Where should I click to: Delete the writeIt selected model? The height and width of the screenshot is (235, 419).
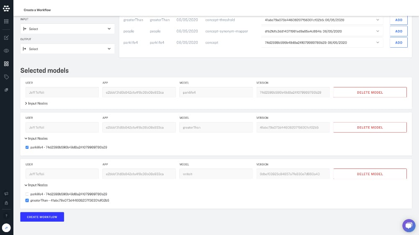370,174
